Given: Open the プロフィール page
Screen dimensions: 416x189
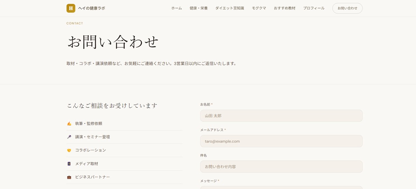Looking at the screenshot, I should [314, 8].
